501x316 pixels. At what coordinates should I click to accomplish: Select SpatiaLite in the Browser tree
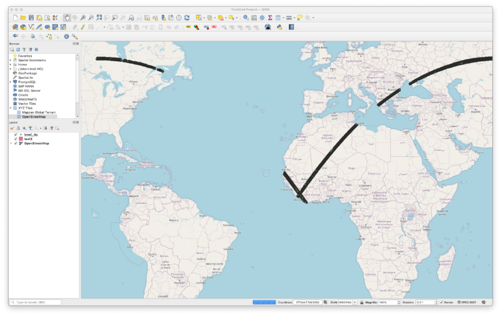(x=26, y=78)
